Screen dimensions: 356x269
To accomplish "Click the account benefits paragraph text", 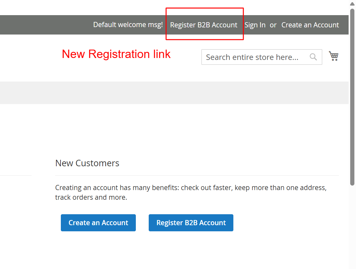I will (x=191, y=188).
